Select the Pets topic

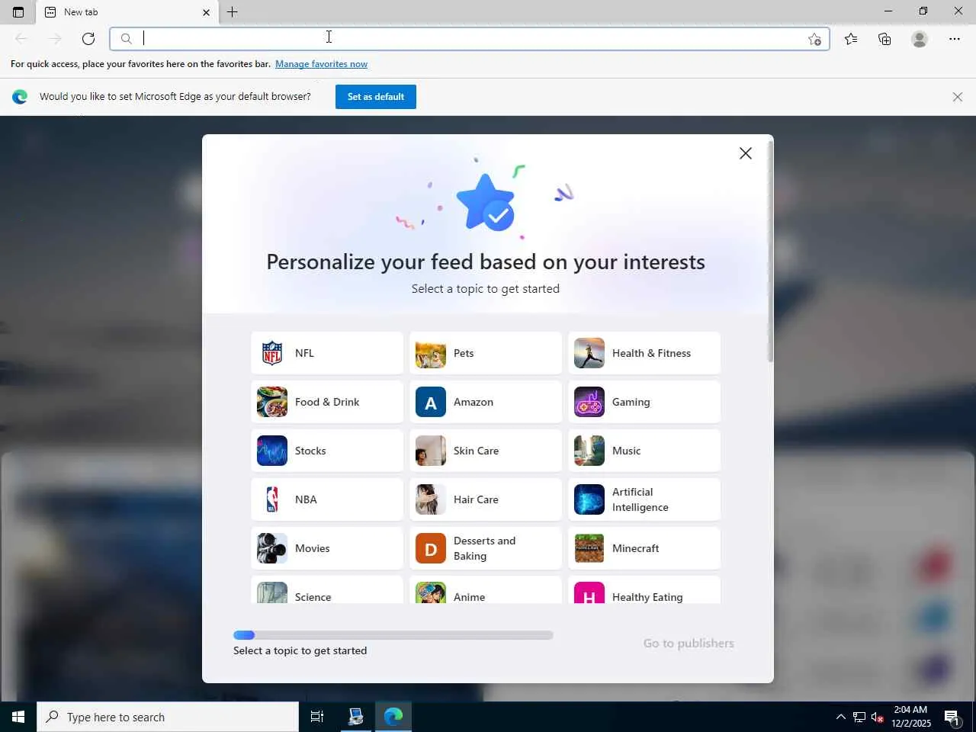486,353
